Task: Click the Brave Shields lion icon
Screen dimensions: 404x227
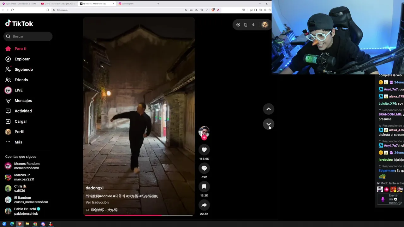Action: pos(213,10)
